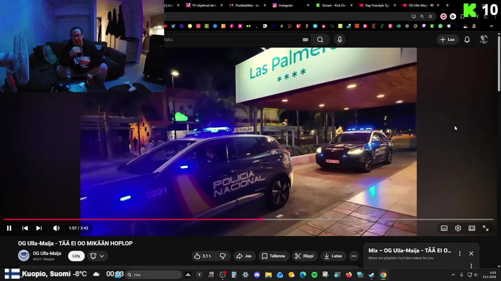The height and width of the screenshot is (281, 501).
Task: Click install/cast icon in address bar
Action: tap(414, 16)
